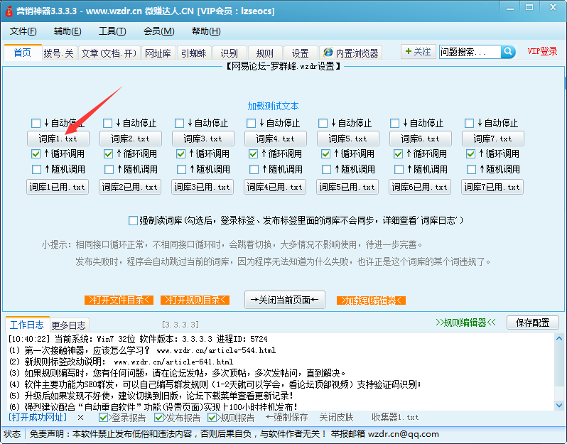Switch to the 拨号.关 tab

coord(58,53)
